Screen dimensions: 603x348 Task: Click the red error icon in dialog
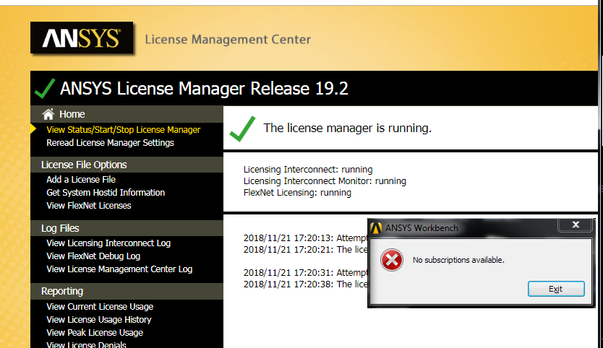point(391,260)
